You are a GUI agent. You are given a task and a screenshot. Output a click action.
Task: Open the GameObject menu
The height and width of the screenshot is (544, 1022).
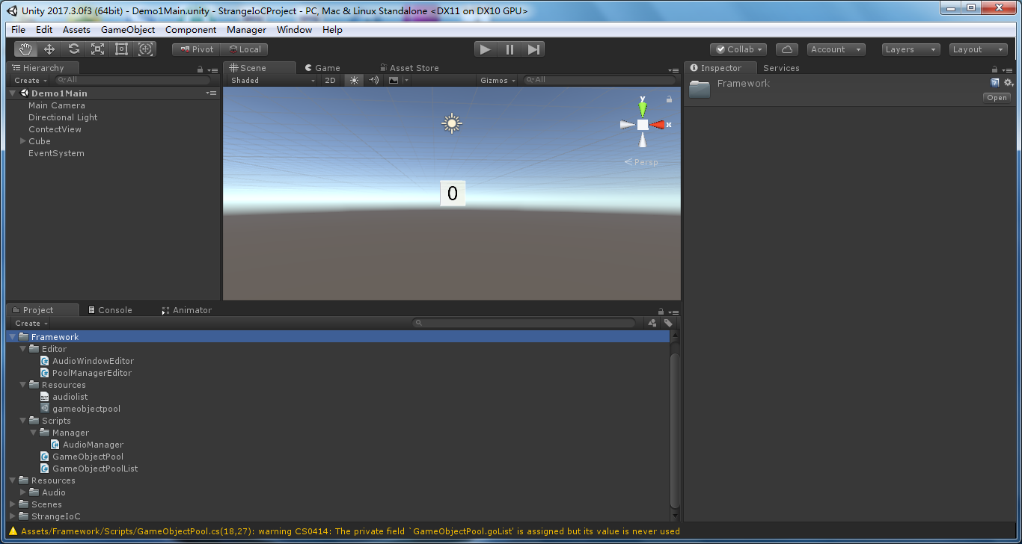click(x=128, y=30)
